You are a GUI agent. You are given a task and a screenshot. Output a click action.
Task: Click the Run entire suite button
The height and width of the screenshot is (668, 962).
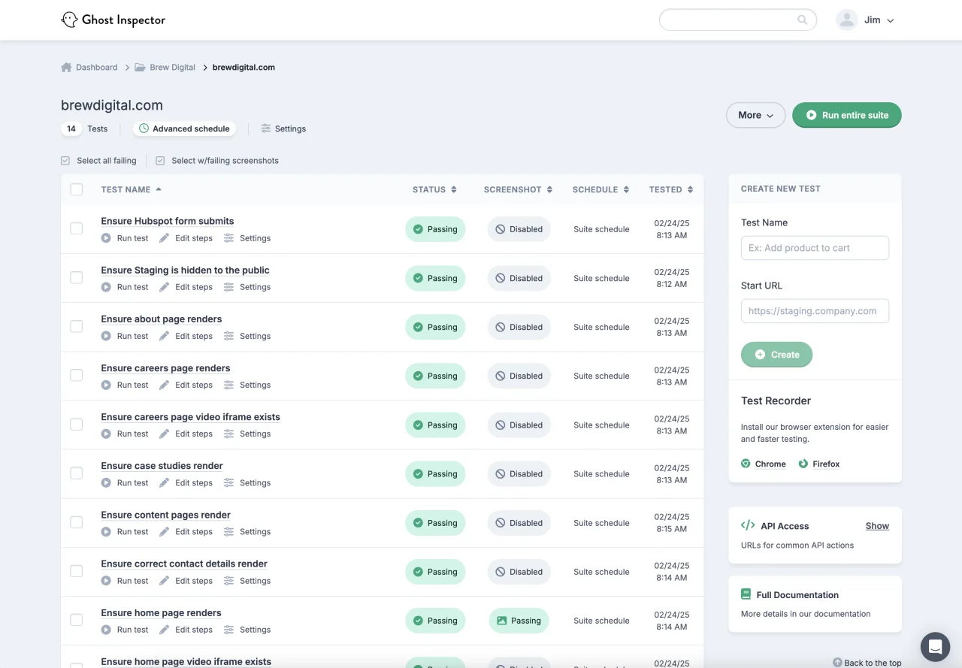coord(847,115)
